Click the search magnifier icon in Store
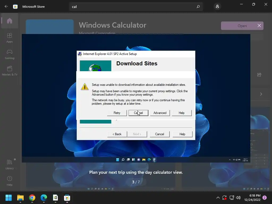The height and width of the screenshot is (204, 272). 198,7
